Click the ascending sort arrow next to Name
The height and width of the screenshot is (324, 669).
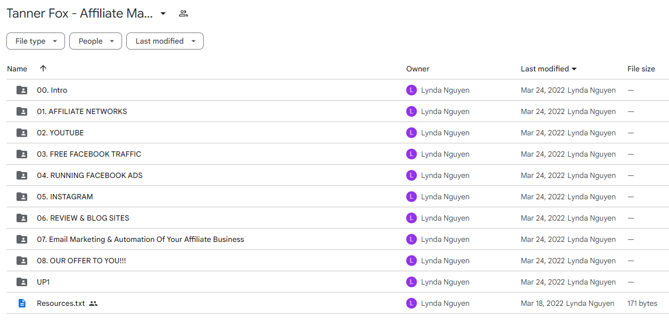tap(43, 68)
